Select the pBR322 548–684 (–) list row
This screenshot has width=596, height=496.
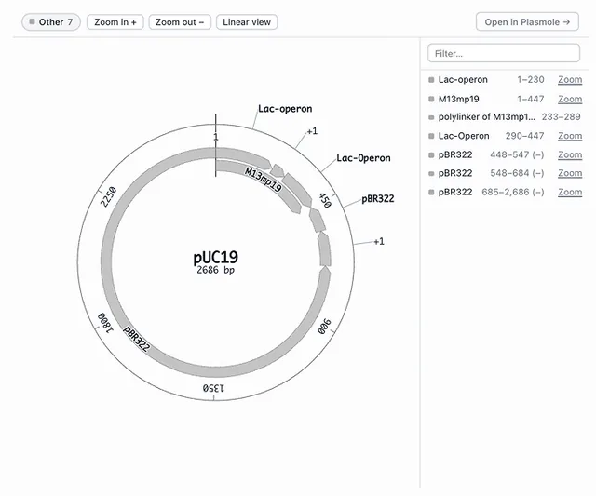pyautogui.click(x=505, y=173)
